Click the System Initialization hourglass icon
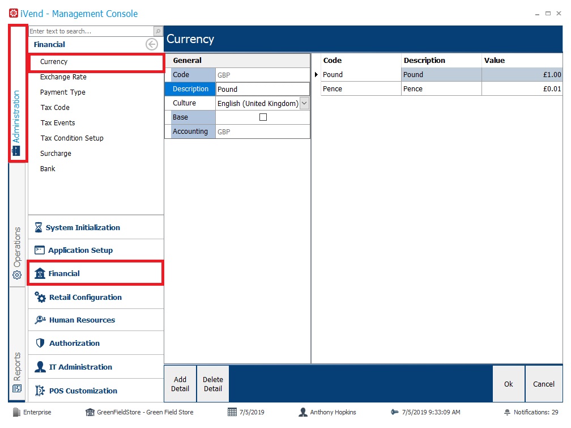The height and width of the screenshot is (428, 571). click(39, 227)
